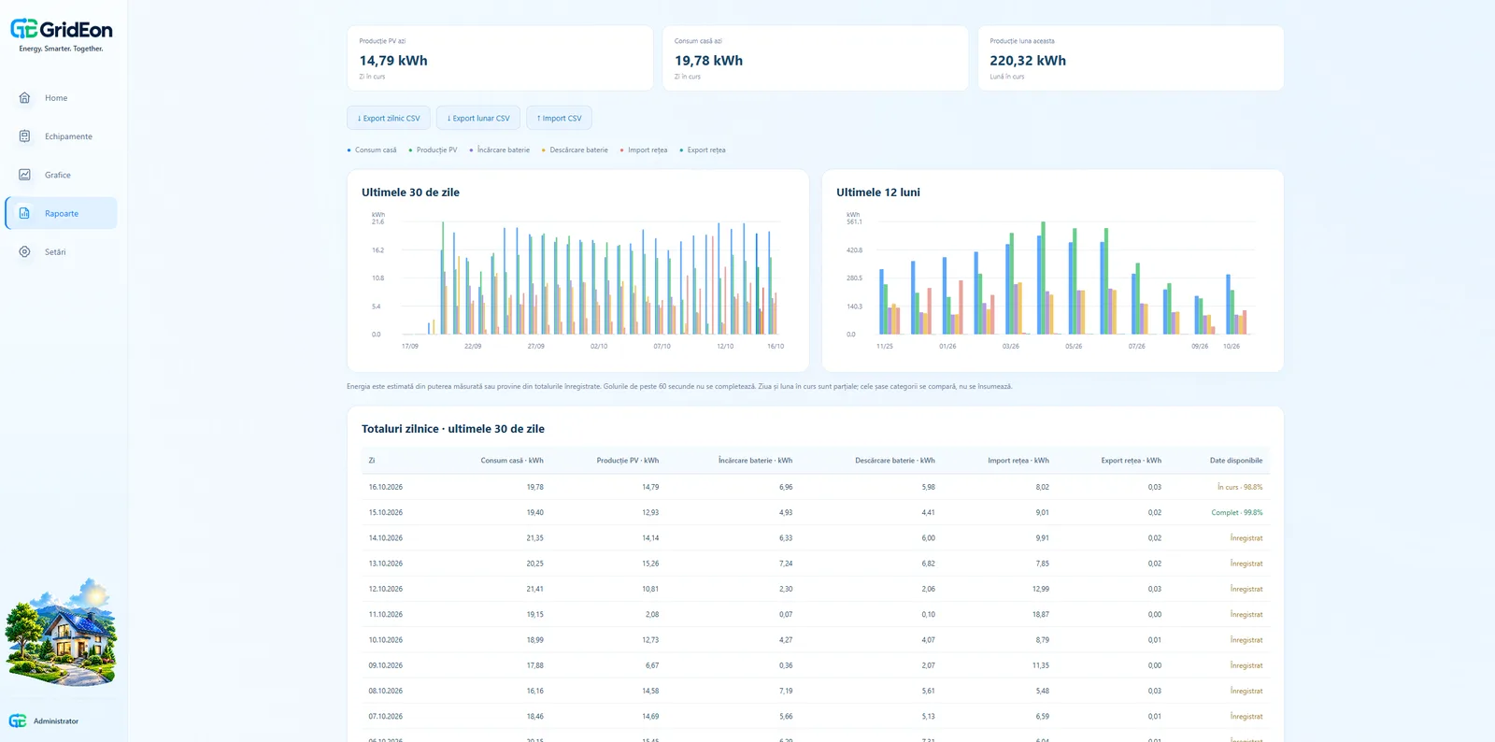
Task: Click the Rapoarte report icon
Action: coord(24,213)
